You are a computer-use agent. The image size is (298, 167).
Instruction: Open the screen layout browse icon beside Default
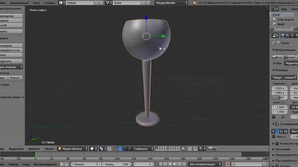click(61, 3)
